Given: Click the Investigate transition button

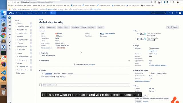Looking at the screenshot, I should pyautogui.click(x=75, y=27).
